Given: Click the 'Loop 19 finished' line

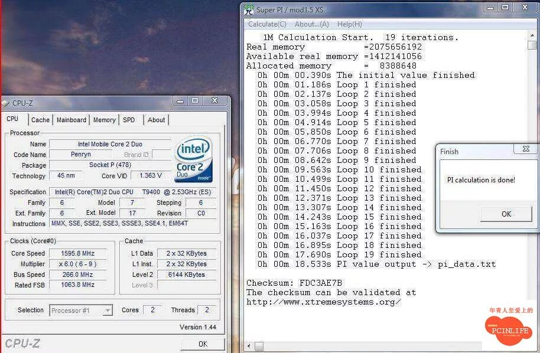Looking at the screenshot, I should point(340,254).
